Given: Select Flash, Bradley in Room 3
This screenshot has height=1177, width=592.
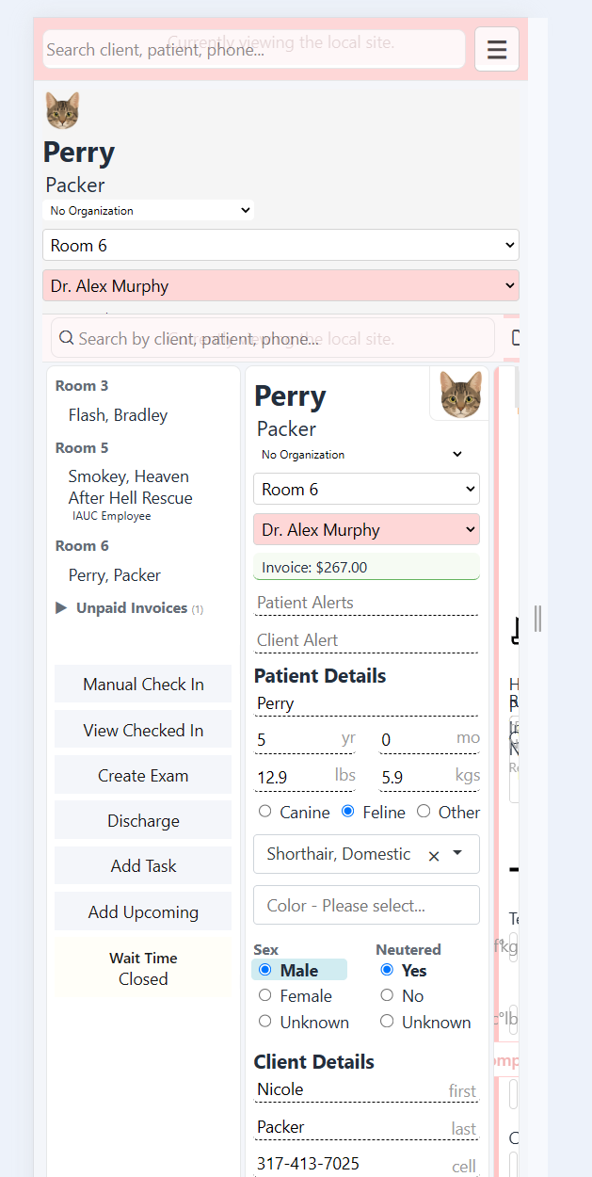Looking at the screenshot, I should (x=118, y=415).
